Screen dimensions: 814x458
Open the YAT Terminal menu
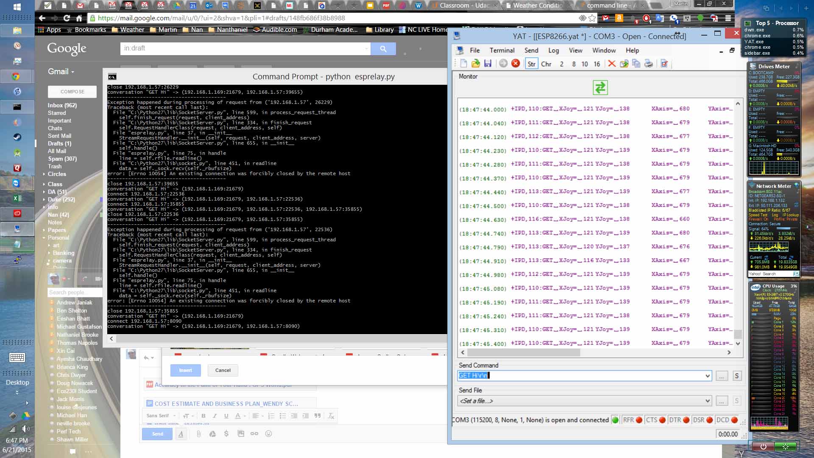coord(502,50)
